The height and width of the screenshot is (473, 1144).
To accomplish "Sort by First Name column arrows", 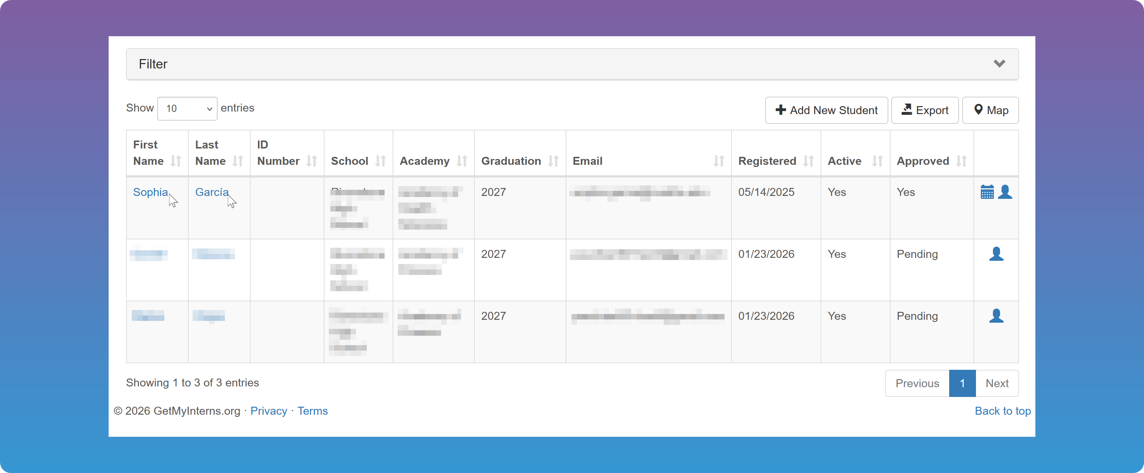I will click(x=176, y=161).
